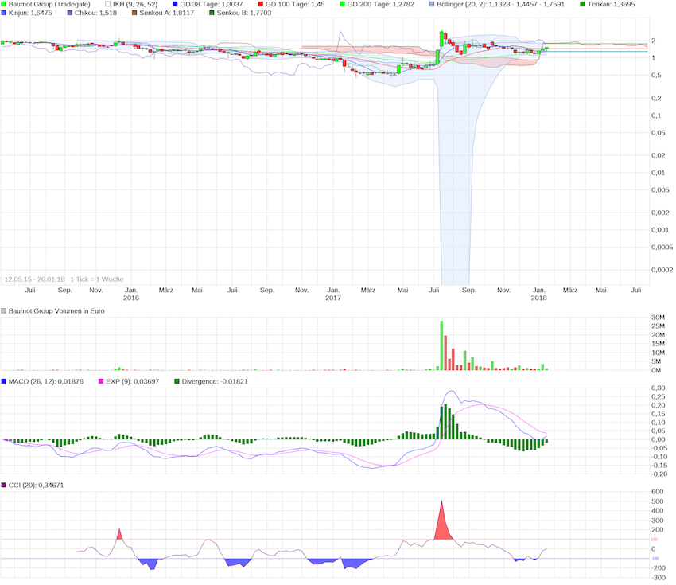Screen dimensions: 676x585
Task: Click the green GD 200 Tage legend swatch
Action: tap(342, 4)
